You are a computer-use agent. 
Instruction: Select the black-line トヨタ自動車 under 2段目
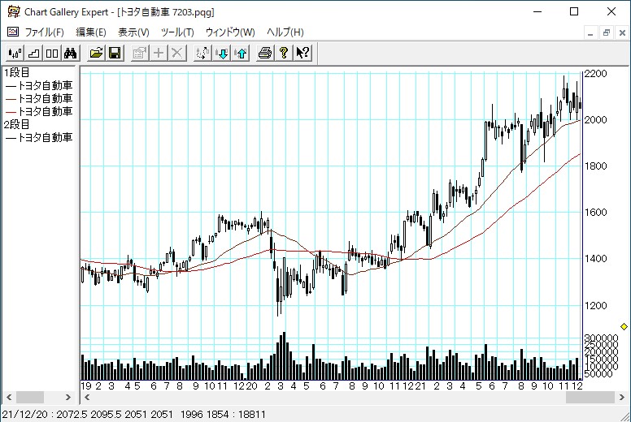[39, 137]
